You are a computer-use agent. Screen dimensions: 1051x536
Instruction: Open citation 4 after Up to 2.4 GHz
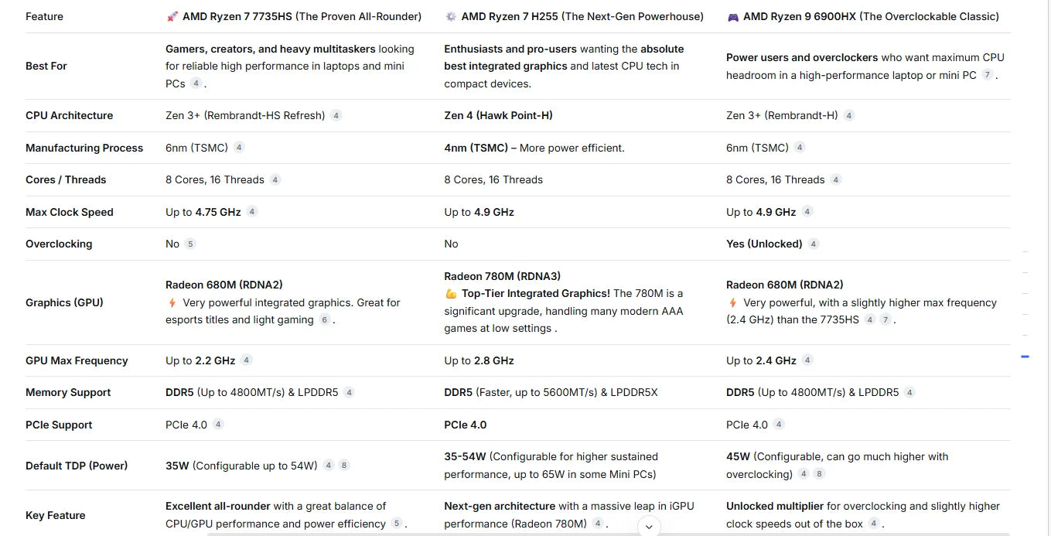pos(807,360)
